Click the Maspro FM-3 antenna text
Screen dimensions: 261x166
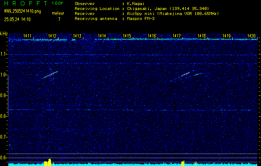coord(141,19)
